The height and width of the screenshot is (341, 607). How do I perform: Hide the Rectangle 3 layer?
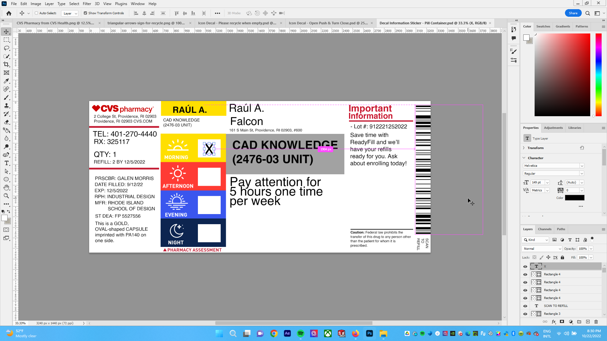(525, 314)
